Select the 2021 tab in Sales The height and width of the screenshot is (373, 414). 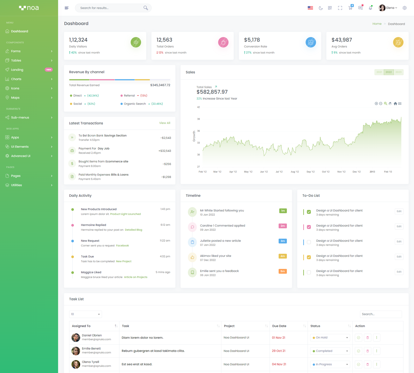(379, 72)
